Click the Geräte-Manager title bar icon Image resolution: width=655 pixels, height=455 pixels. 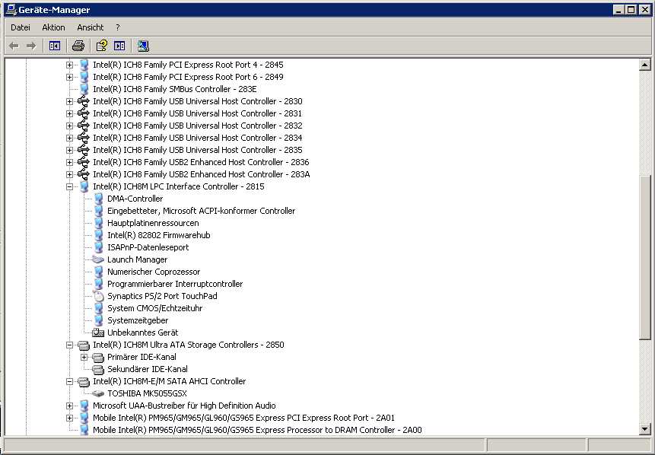pos(11,10)
